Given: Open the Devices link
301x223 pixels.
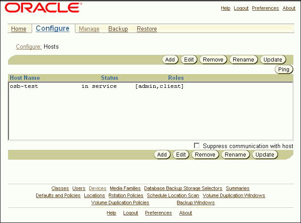Looking at the screenshot, I should (x=98, y=188).
